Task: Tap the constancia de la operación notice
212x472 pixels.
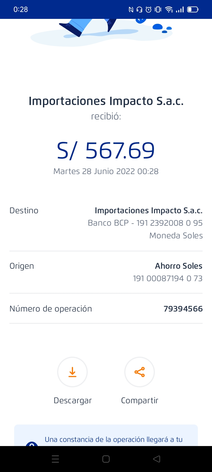Action: 113,440
